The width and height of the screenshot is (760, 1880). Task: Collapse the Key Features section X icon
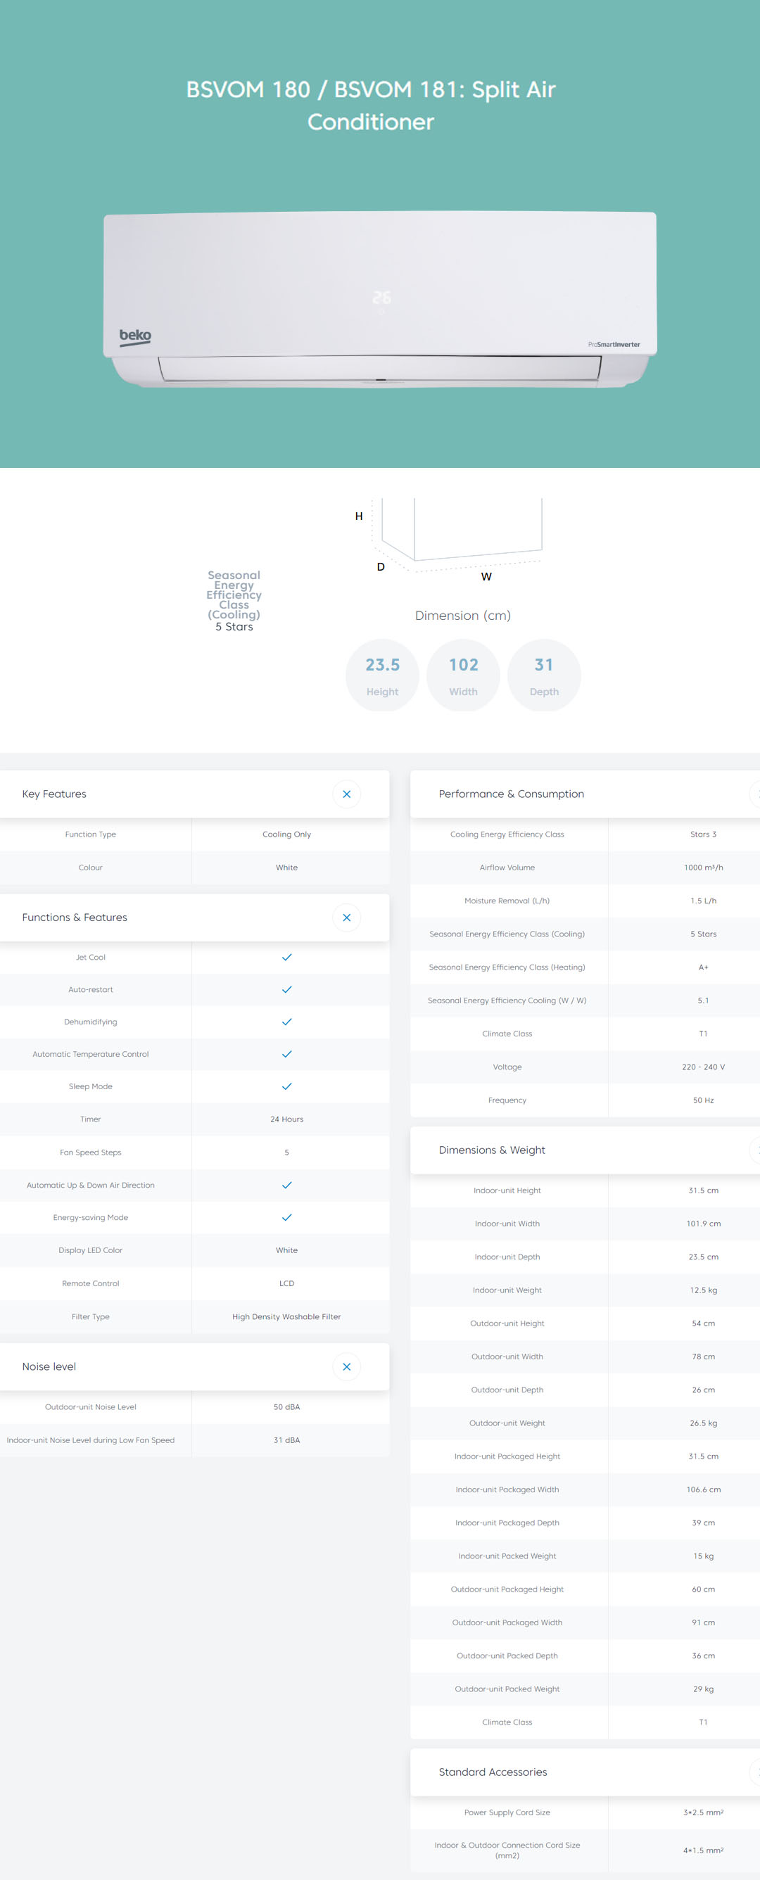click(346, 794)
